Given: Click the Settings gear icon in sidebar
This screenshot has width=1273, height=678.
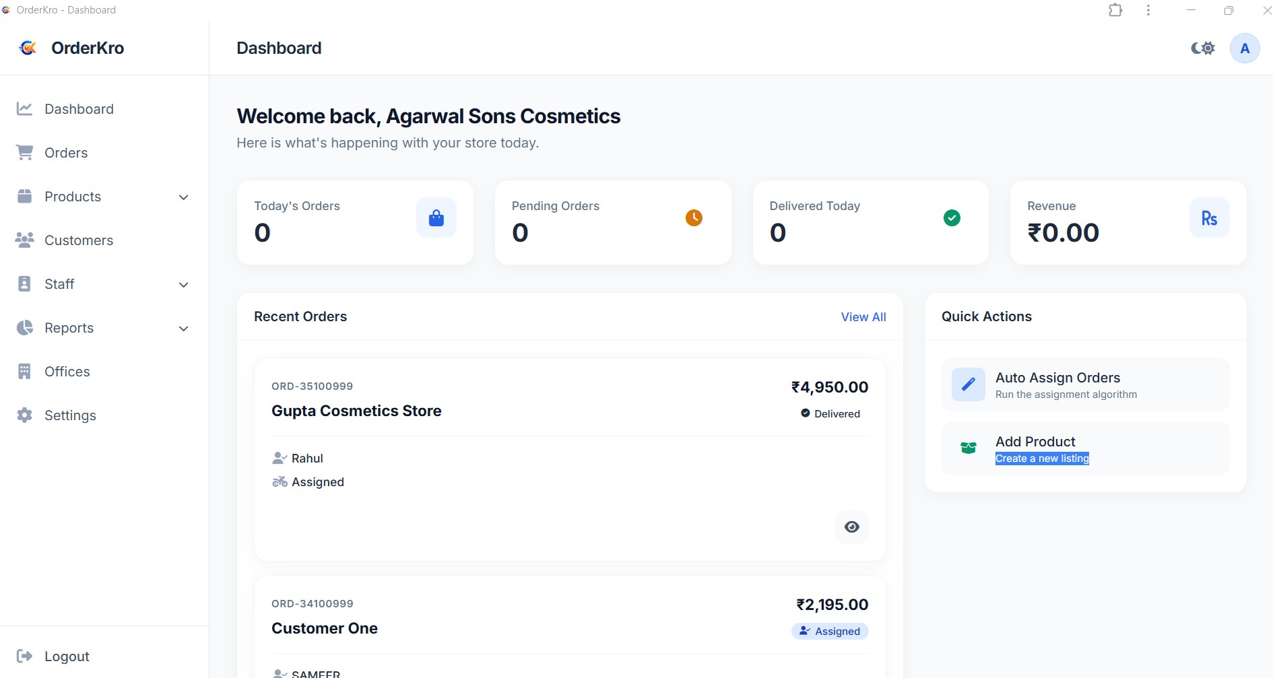Looking at the screenshot, I should click(24, 415).
